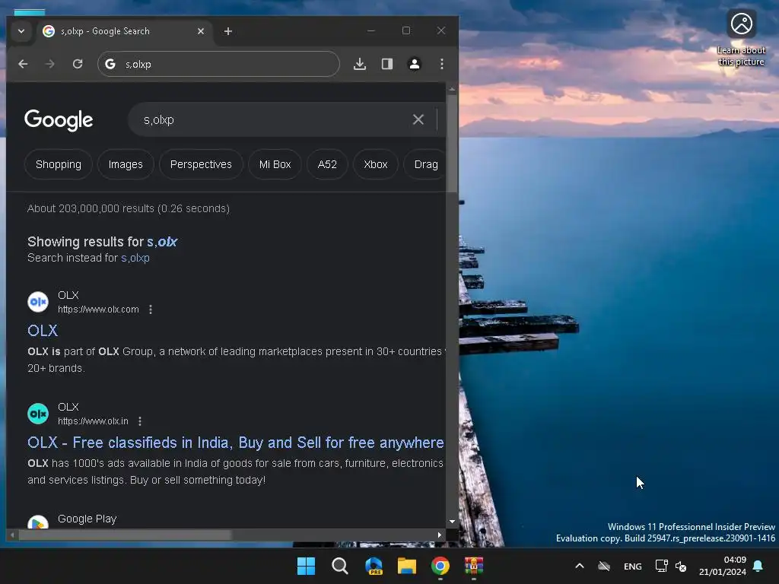
Task: Click the site information icon in address bar
Action: tap(110, 64)
